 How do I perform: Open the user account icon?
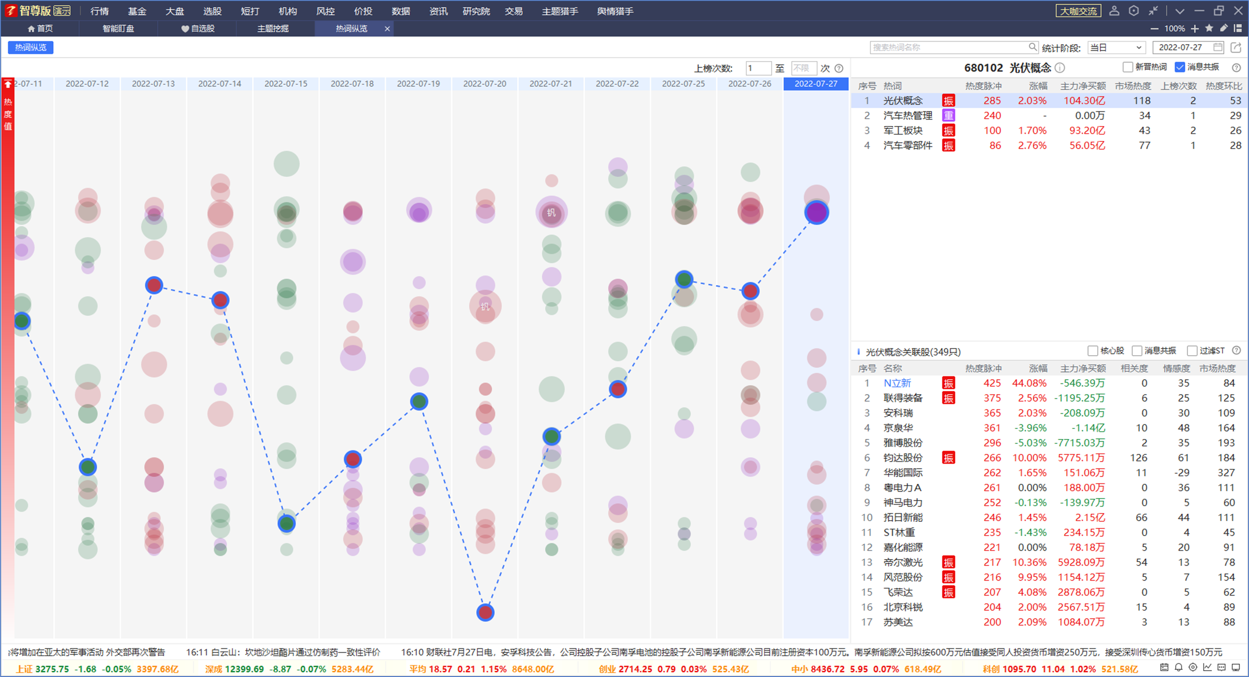1114,11
